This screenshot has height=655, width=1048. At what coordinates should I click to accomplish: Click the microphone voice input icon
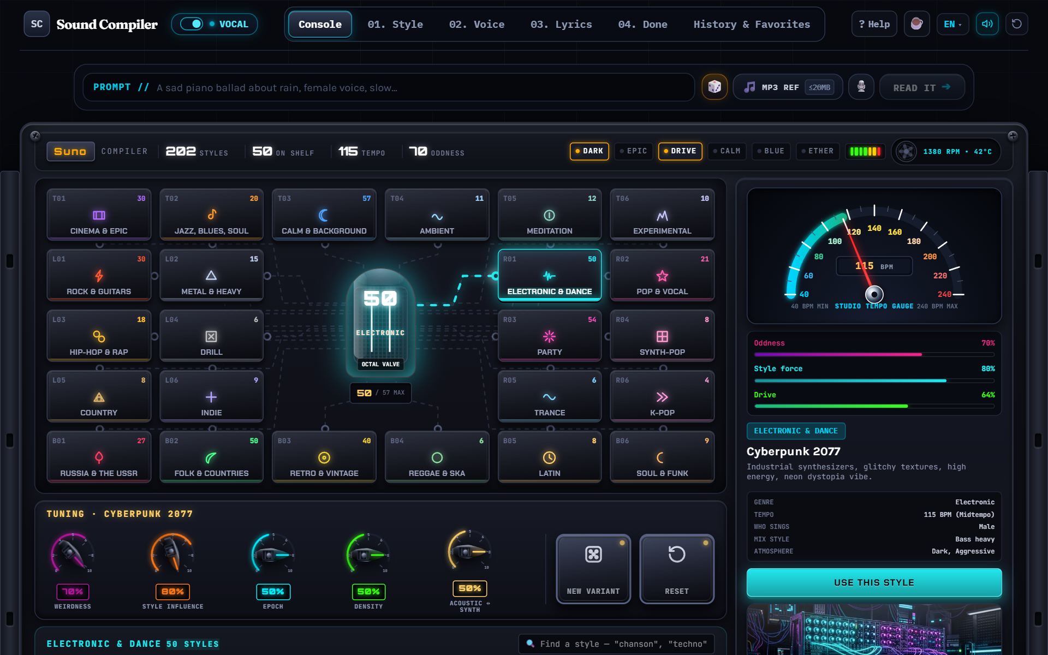coord(861,87)
